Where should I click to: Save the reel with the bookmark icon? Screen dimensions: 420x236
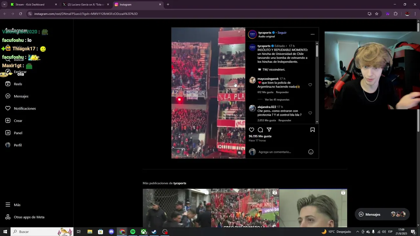[x=312, y=130]
